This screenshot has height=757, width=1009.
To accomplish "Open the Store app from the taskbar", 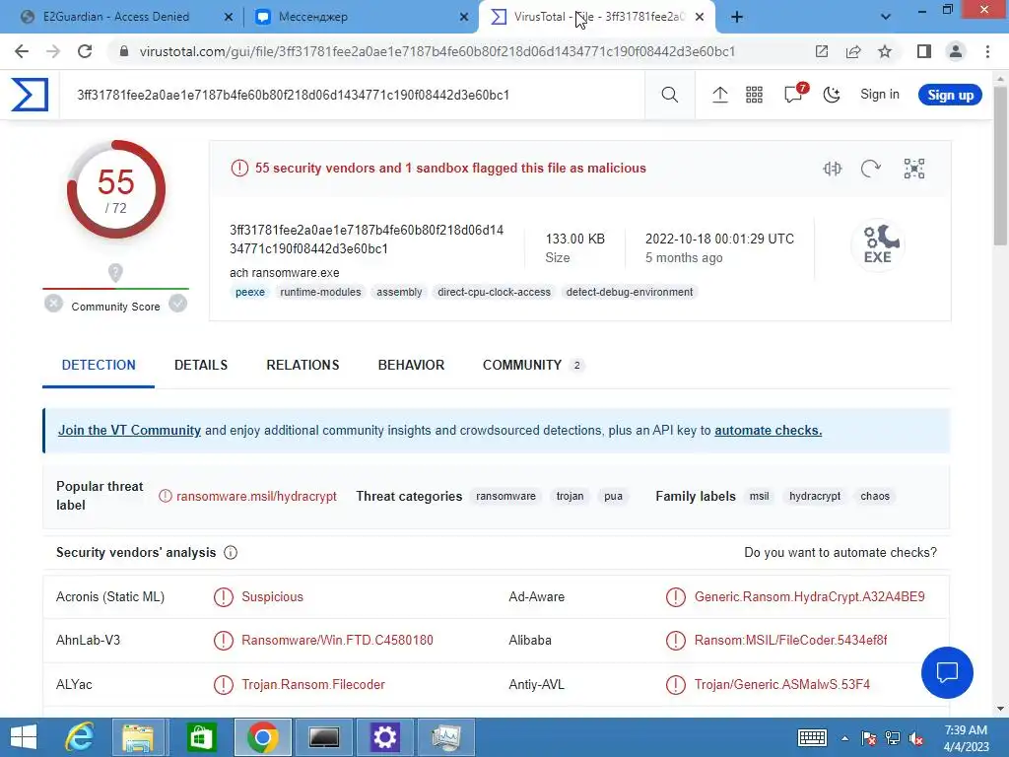I will coord(201,737).
